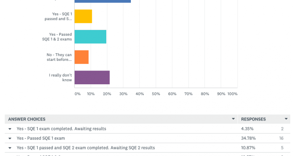The image size is (293, 156).
Task: Click the 'Yes - Passed SQE 1 exam' answer text
Action: point(41,138)
